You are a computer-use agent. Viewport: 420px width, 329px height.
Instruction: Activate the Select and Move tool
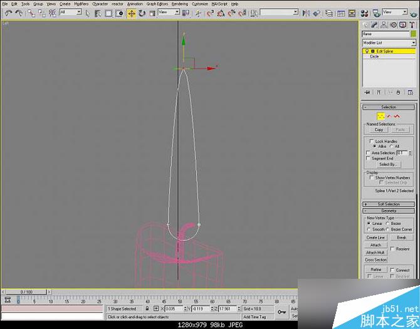(131, 13)
